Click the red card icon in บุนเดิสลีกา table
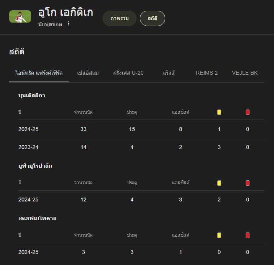 pos(248,112)
